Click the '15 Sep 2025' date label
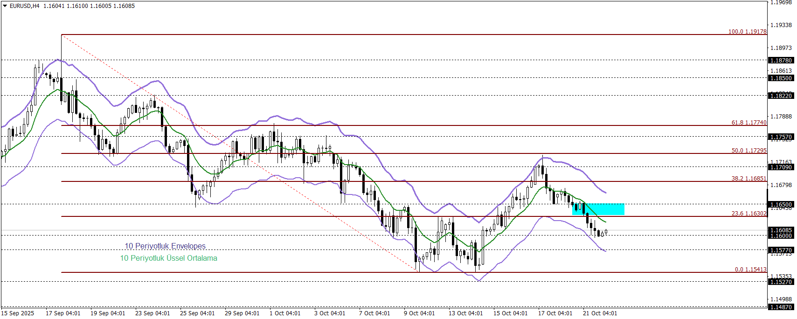797x319 pixels. click(18, 313)
